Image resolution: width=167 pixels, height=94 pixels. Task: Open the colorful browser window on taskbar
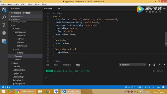(26, 91)
